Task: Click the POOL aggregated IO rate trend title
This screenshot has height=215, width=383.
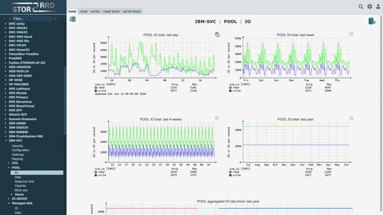Action: (x=228, y=201)
